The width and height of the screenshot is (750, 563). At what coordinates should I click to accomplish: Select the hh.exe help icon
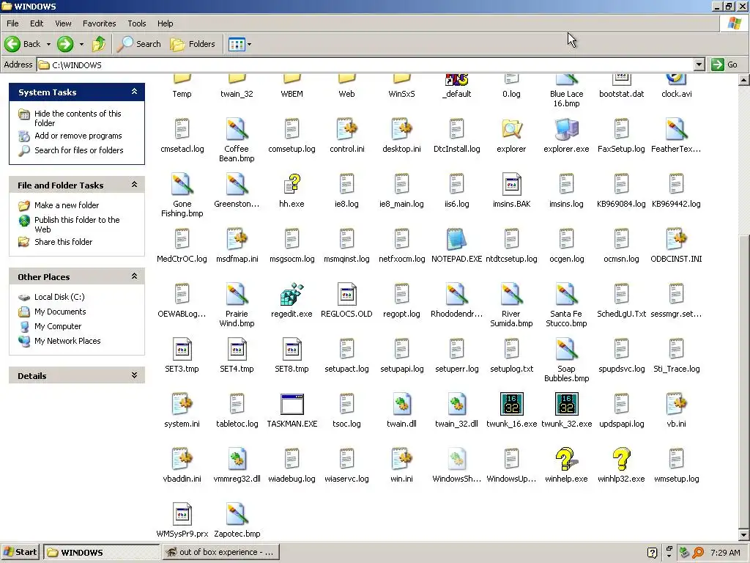tap(292, 184)
